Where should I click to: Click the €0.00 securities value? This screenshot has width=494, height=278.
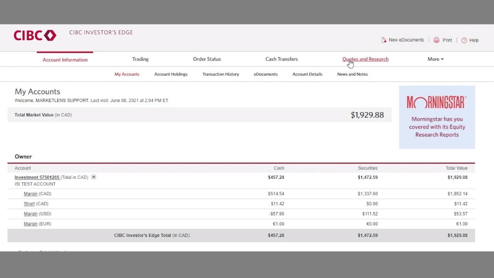pyautogui.click(x=372, y=224)
